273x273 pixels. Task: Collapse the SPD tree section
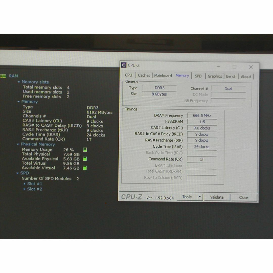pyautogui.click(x=17, y=173)
